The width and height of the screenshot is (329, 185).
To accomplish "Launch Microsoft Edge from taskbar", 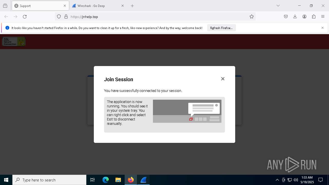I will coord(106,180).
